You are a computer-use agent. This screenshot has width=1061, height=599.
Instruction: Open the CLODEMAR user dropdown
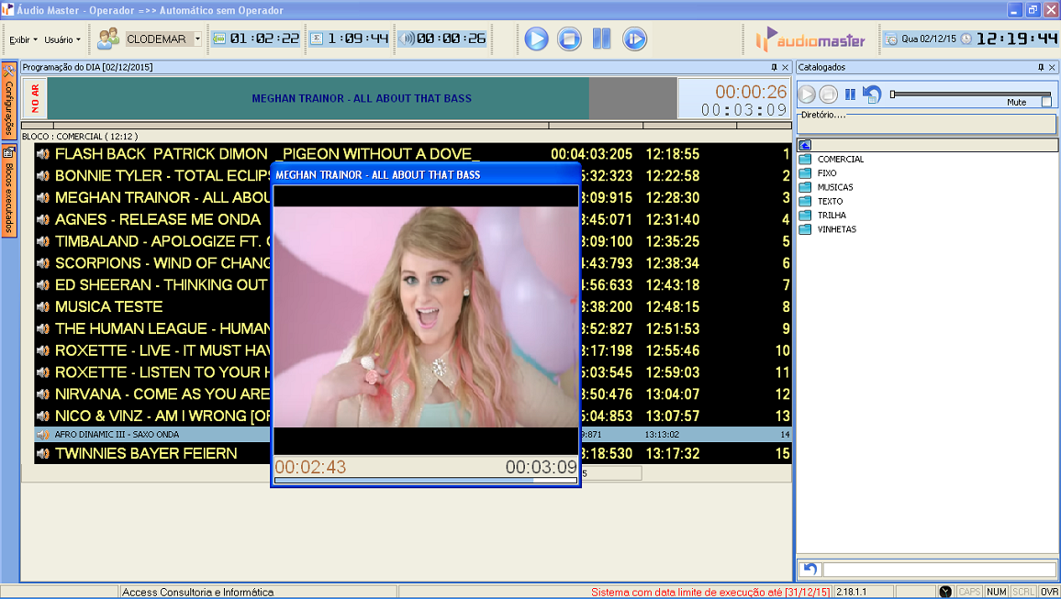(197, 39)
